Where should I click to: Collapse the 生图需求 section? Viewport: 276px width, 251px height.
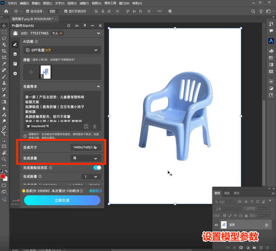(98, 87)
